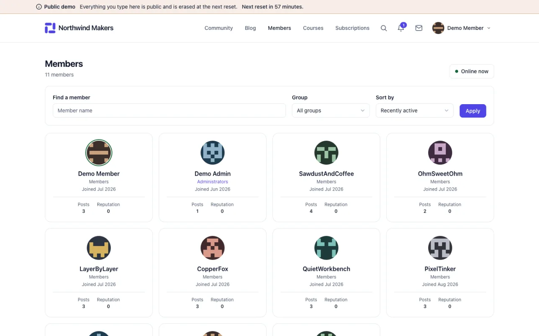This screenshot has width=539, height=336.
Task: Go to Community in navigation
Action: pos(219,28)
